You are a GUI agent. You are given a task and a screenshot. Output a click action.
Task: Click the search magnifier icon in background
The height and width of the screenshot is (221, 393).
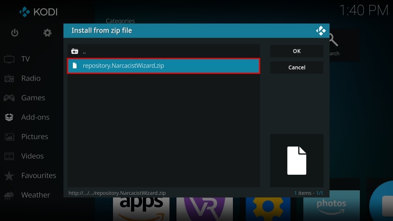click(x=334, y=40)
